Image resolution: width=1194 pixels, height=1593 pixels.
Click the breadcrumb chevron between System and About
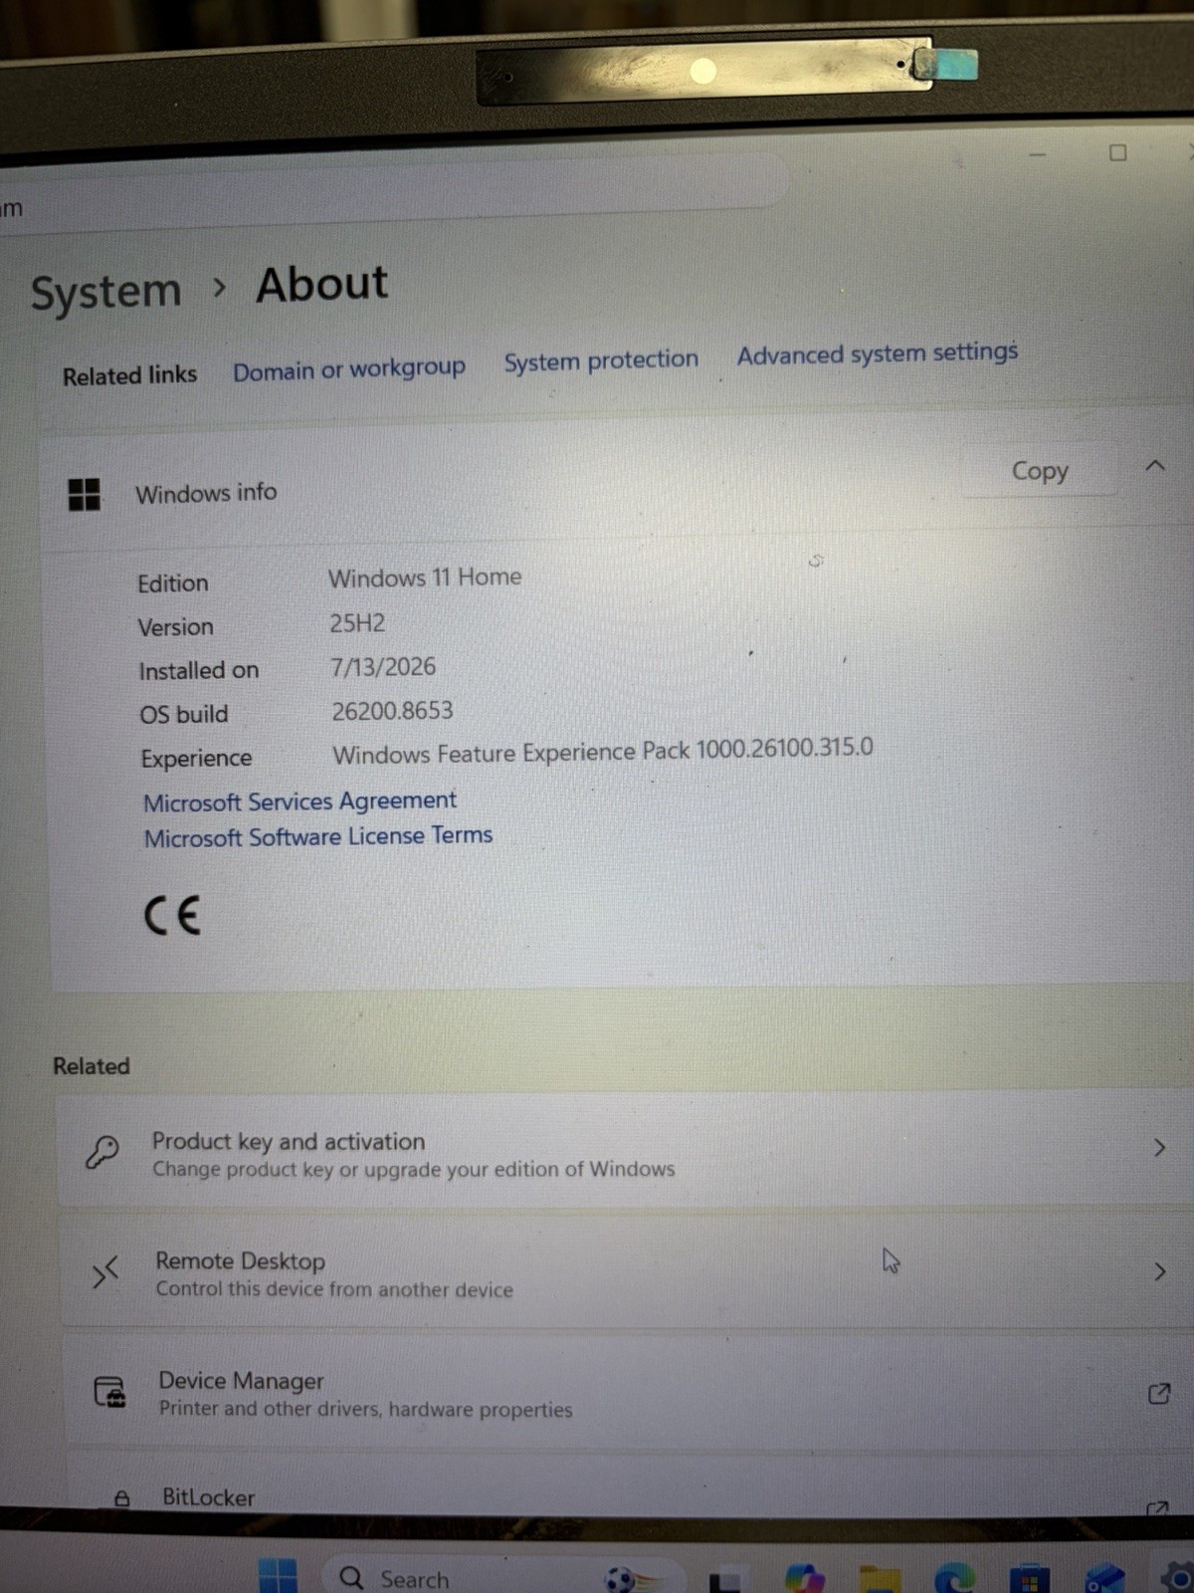220,289
